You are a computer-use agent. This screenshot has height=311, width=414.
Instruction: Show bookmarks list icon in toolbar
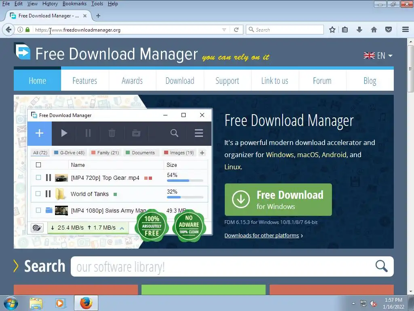345,30
